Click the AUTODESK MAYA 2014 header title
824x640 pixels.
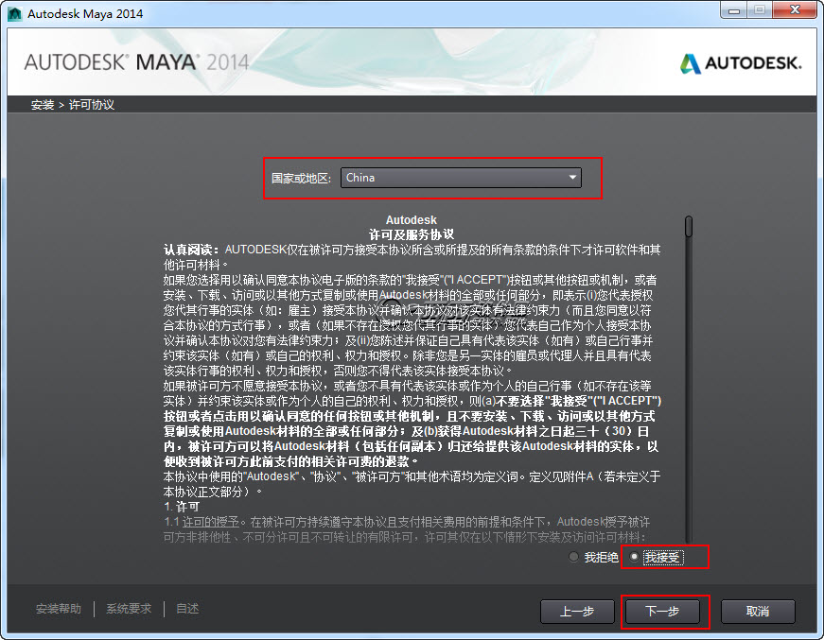(136, 62)
